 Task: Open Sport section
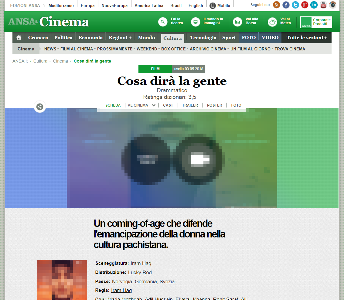(x=229, y=38)
